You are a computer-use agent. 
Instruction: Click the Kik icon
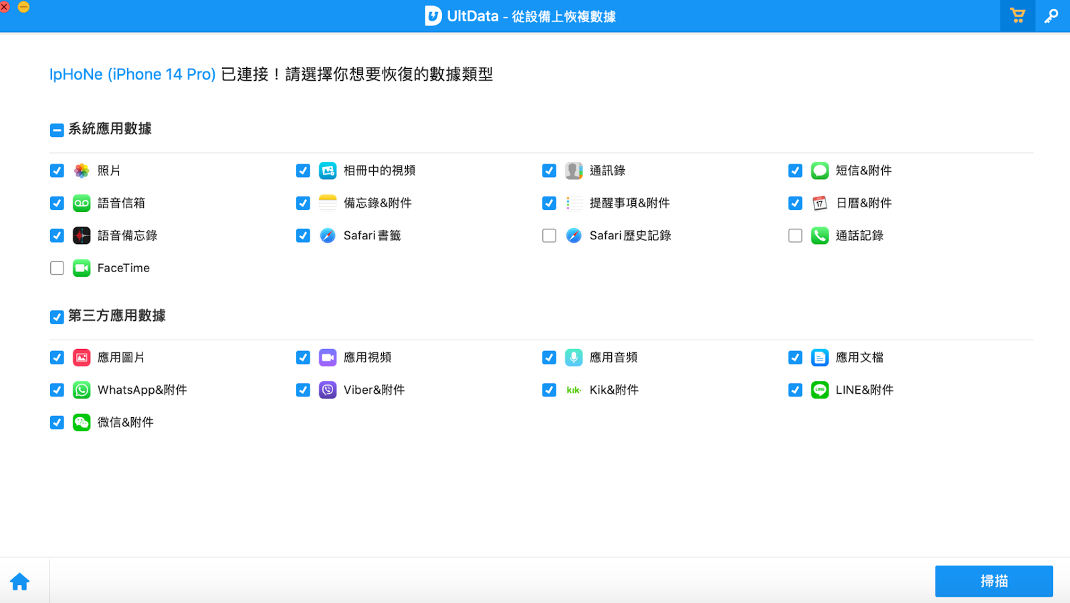pos(574,390)
